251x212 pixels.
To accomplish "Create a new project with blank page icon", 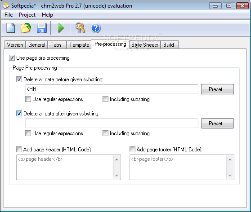I will (x=10, y=28).
